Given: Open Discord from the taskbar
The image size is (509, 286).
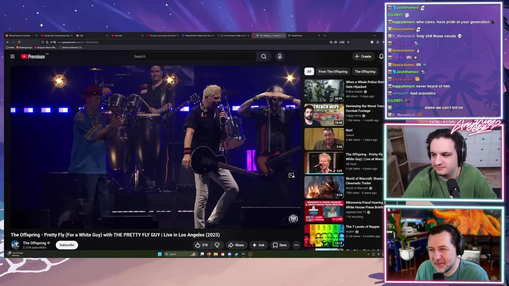Looking at the screenshot, I should 229,254.
